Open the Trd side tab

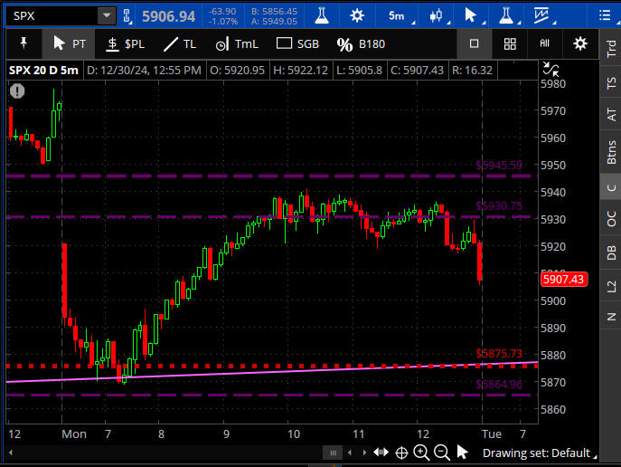(612, 52)
